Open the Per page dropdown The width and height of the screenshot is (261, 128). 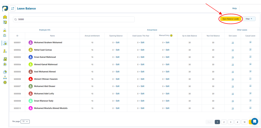[25, 121]
